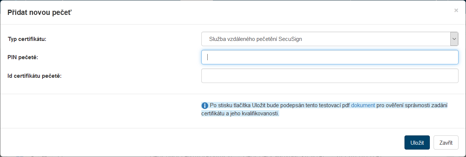Close the 'Přidat novou pečeť' dialog with X
This screenshot has height=157, width=466.
[x=456, y=10]
